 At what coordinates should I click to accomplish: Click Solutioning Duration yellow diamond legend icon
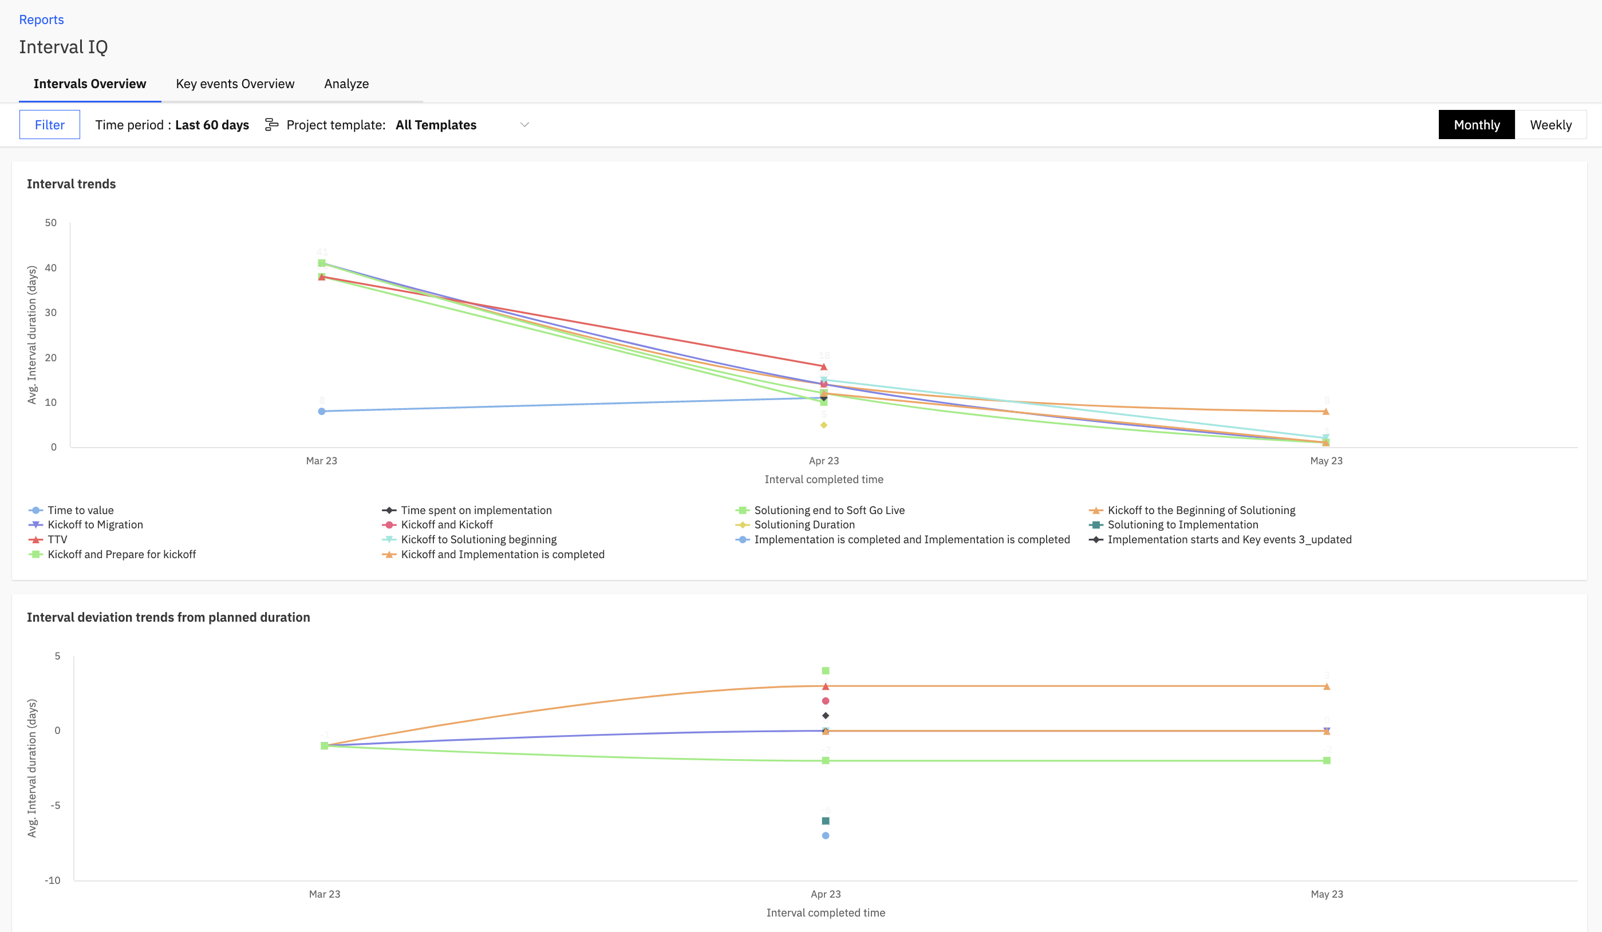coord(742,525)
